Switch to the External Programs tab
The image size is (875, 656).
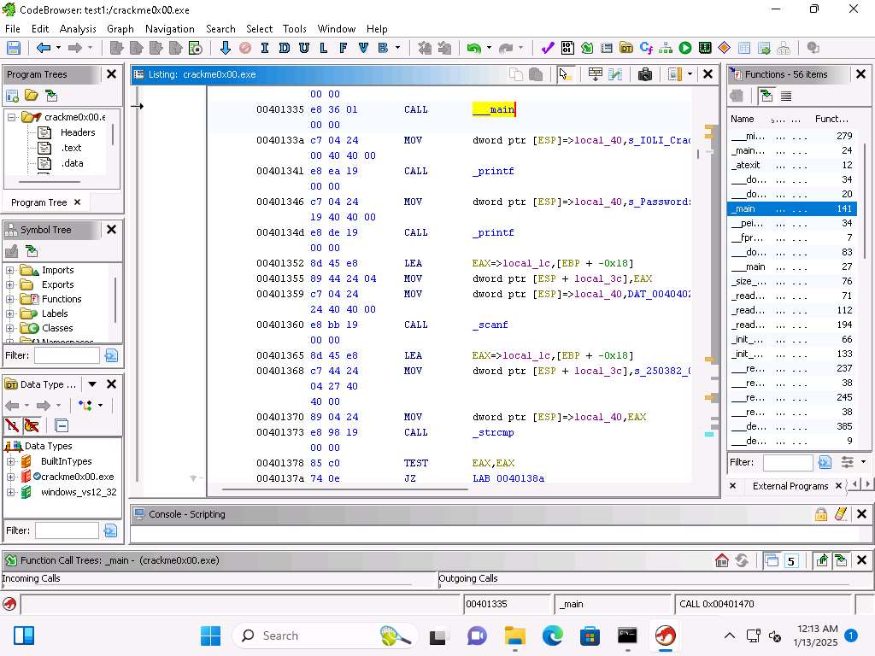pyautogui.click(x=790, y=486)
